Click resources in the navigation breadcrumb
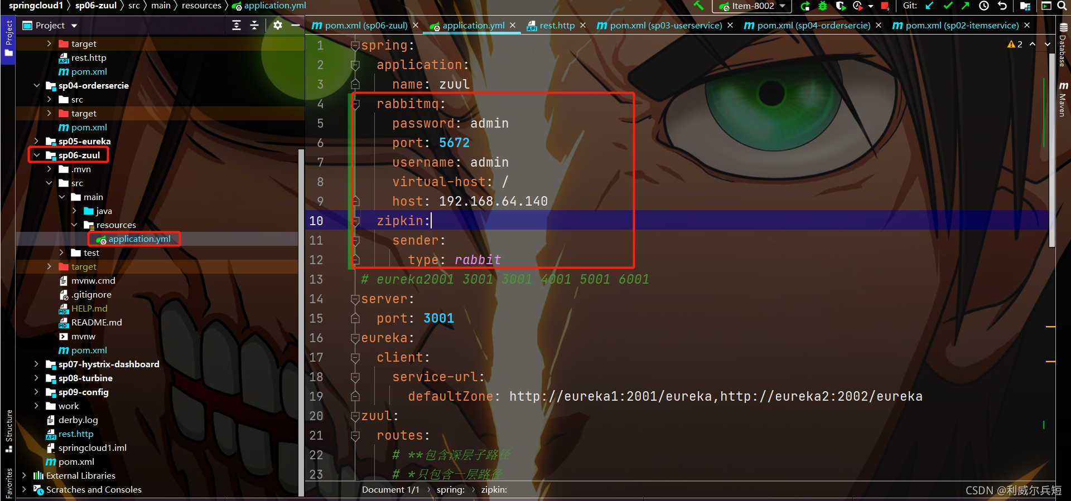Image resolution: width=1071 pixels, height=501 pixels. tap(201, 6)
